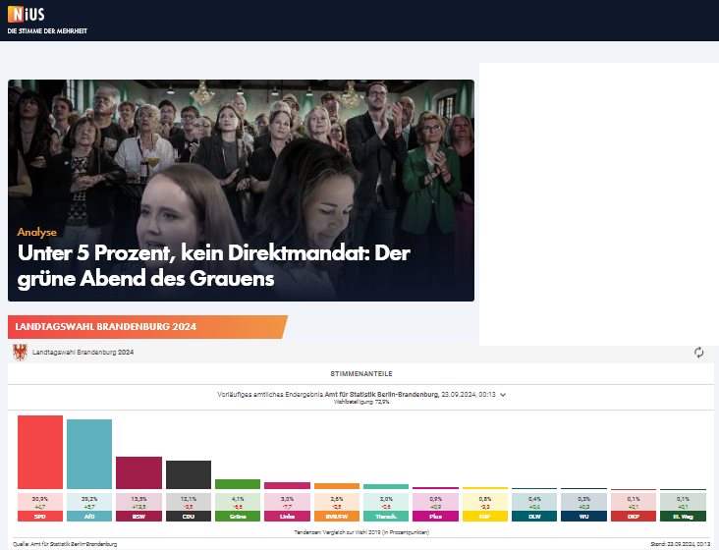Click the CDU party label
This screenshot has width=719, height=550.
188,516
